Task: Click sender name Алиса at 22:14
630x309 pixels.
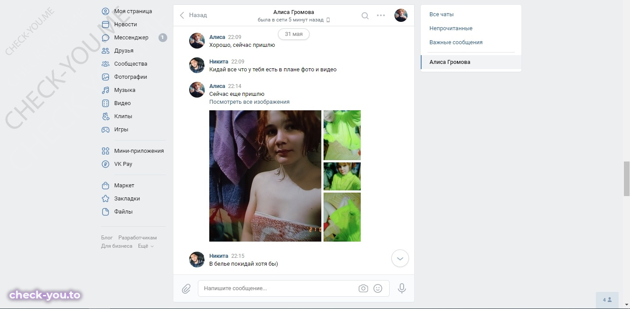Action: click(x=217, y=86)
